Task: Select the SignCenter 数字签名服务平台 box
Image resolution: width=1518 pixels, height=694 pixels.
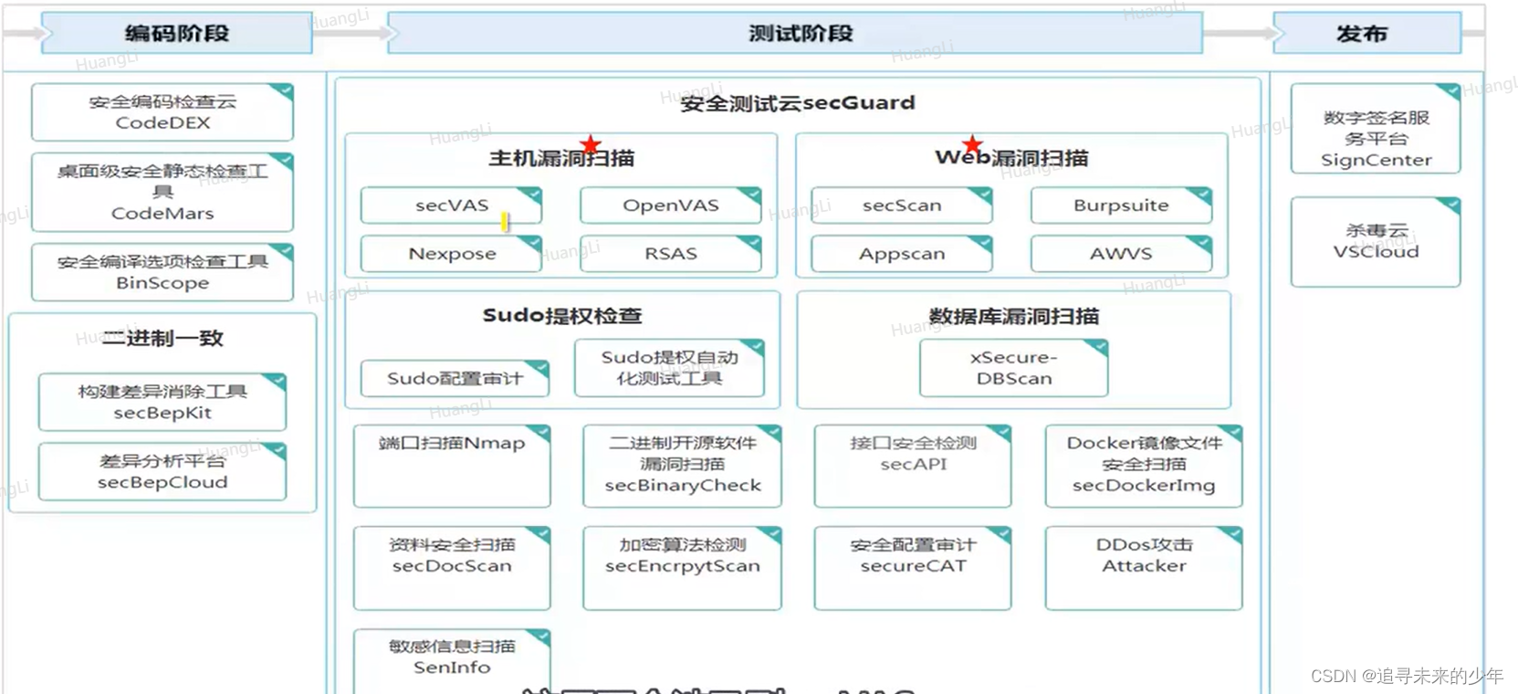Action: pyautogui.click(x=1376, y=129)
